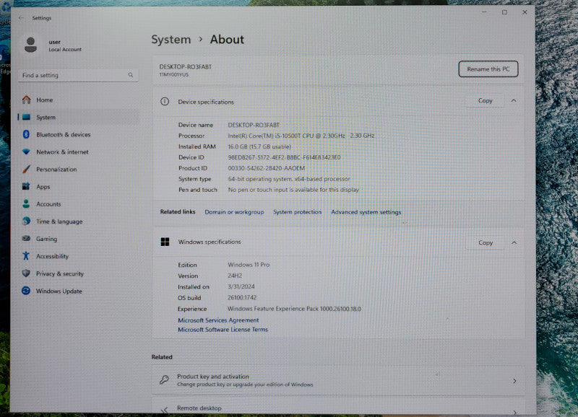
Task: Open Microsoft Software License Terms link
Action: pos(223,330)
